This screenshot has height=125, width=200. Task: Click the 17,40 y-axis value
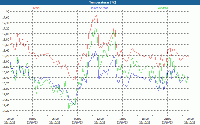click(x=6, y=23)
